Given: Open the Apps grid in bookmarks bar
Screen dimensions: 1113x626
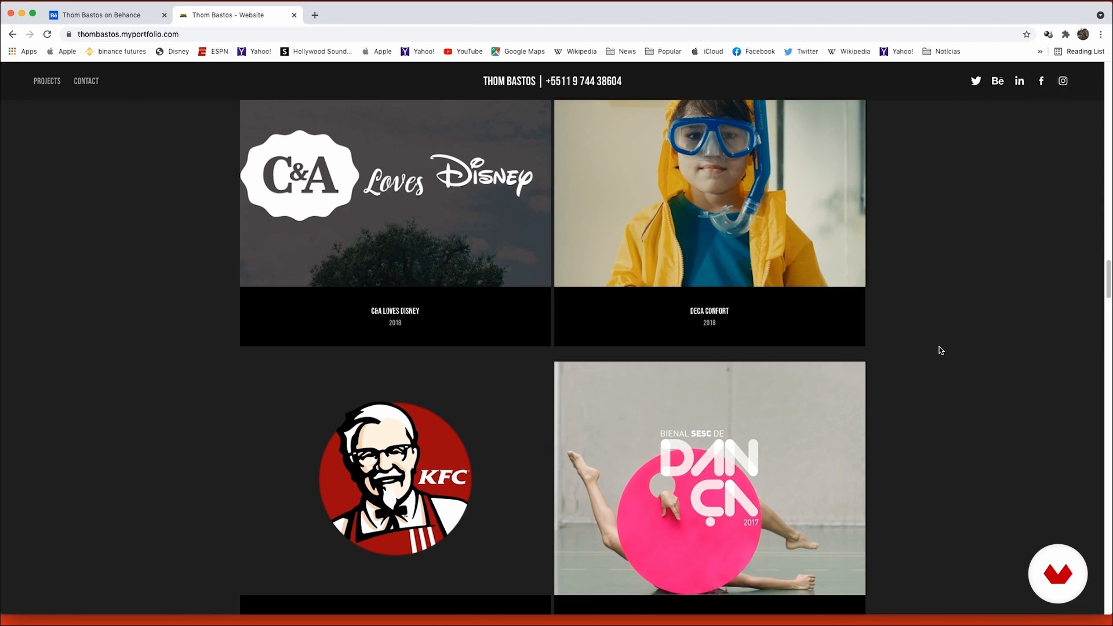Looking at the screenshot, I should pyautogui.click(x=23, y=52).
